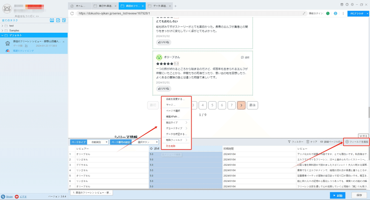Click フィールドを追加 plus button
Screen dimensions: 370x200
click(x=357, y=142)
